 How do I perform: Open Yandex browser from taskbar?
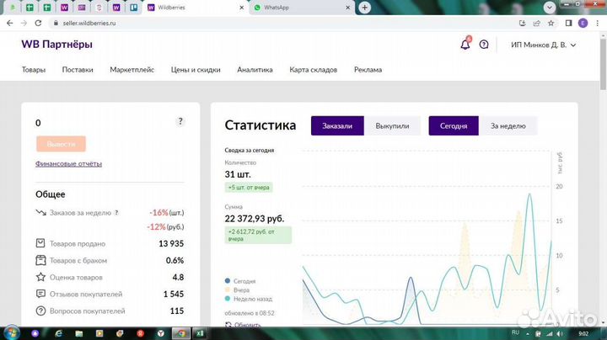(x=161, y=333)
